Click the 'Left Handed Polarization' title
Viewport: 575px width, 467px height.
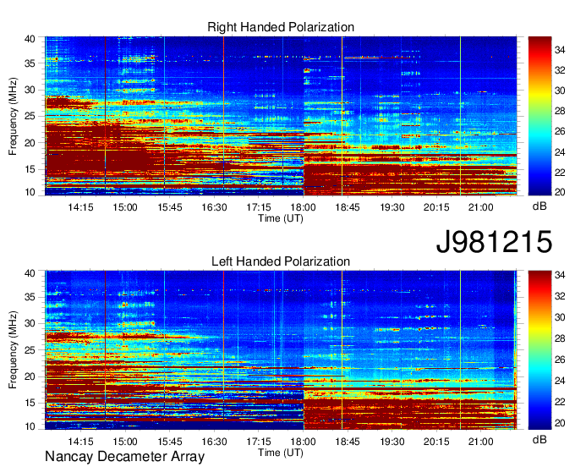tap(281, 261)
